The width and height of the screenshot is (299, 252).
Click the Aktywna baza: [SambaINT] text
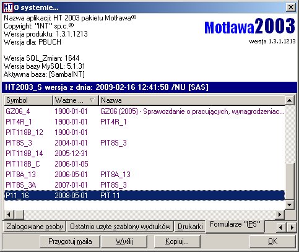point(44,74)
